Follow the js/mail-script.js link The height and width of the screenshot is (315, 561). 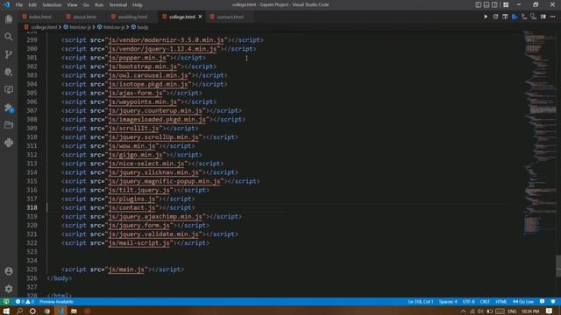pos(138,243)
